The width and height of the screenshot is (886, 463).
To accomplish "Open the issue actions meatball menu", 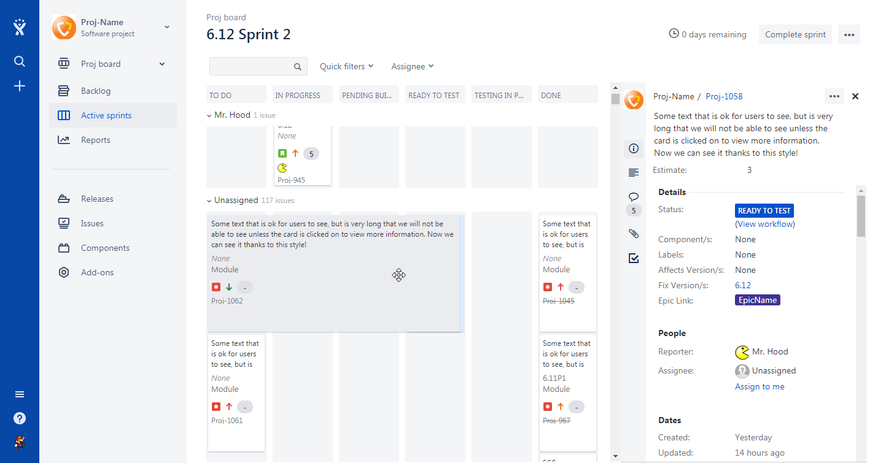I will click(x=834, y=96).
